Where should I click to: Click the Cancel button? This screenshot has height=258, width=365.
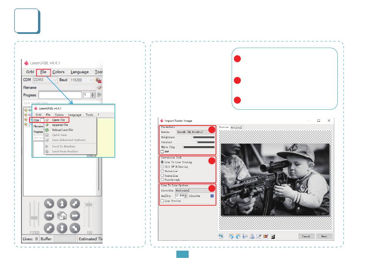[x=306, y=237]
